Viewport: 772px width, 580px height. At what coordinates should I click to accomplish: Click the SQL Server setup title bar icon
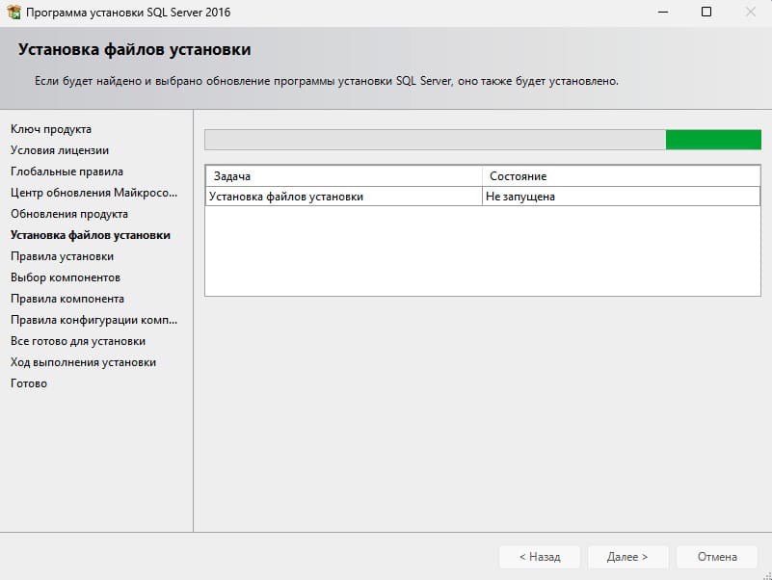[x=13, y=12]
